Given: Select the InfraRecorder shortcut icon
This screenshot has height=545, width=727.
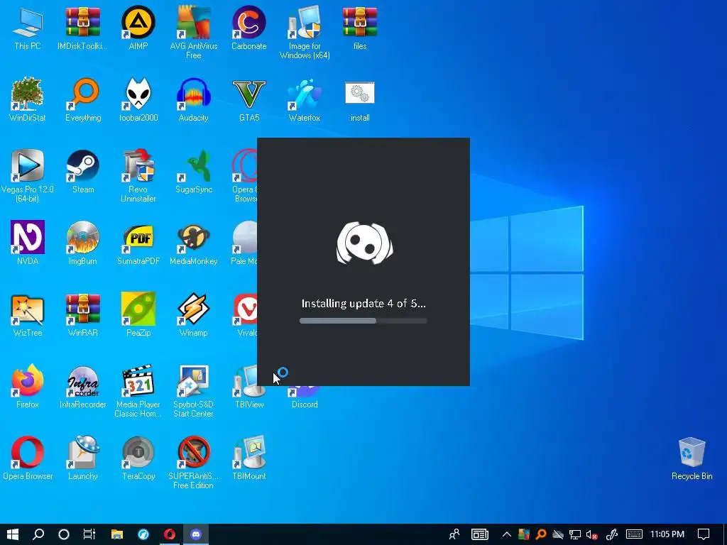Looking at the screenshot, I should tap(82, 381).
